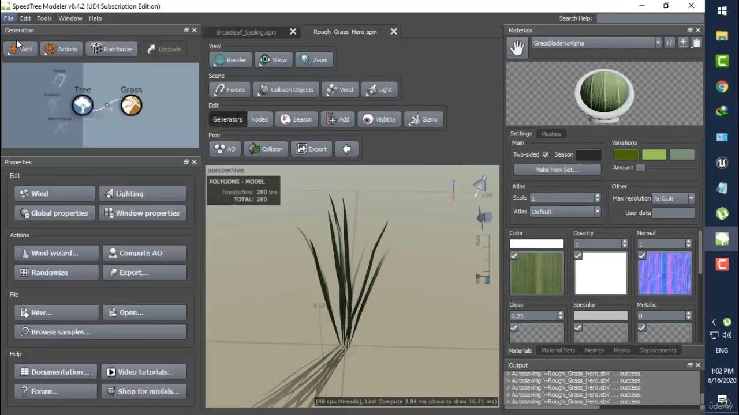
Task: Switch edit mode to Generators
Action: [x=227, y=119]
